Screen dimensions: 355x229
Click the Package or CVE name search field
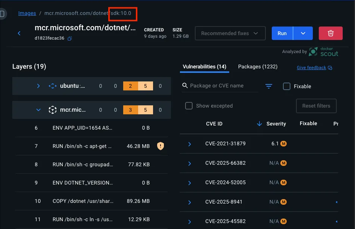point(219,86)
